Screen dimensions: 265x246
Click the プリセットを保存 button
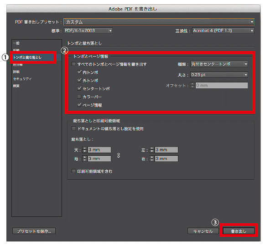click(34, 231)
